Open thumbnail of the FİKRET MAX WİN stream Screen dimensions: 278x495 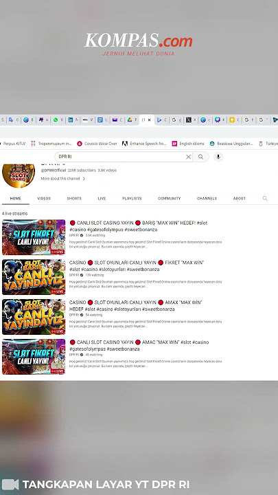pos(34,277)
